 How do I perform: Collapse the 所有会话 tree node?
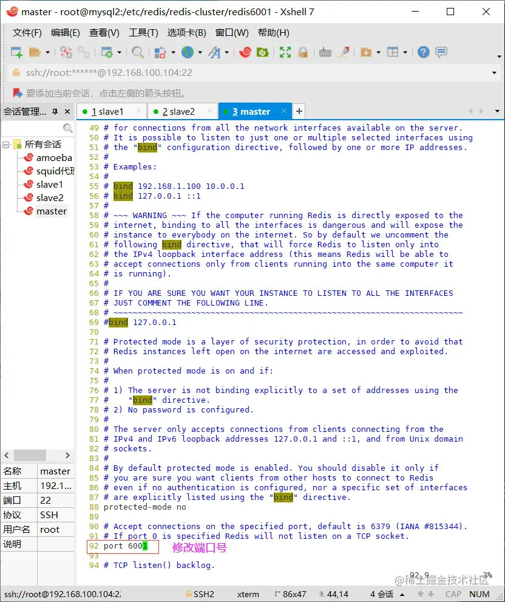[x=5, y=145]
